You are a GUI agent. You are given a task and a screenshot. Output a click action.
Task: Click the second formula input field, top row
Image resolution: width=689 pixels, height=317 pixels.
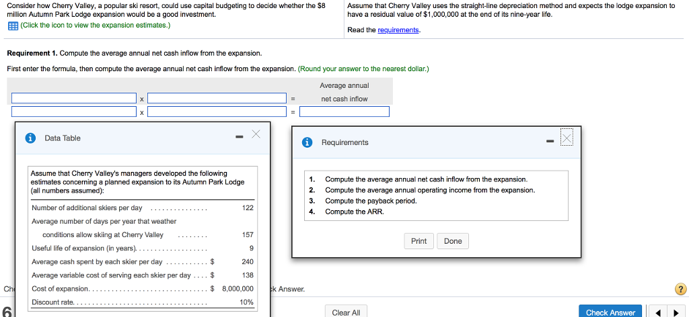tap(217, 98)
